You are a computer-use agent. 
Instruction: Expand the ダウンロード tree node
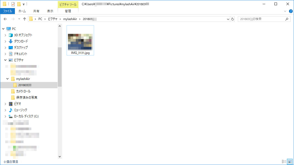(x=5, y=41)
